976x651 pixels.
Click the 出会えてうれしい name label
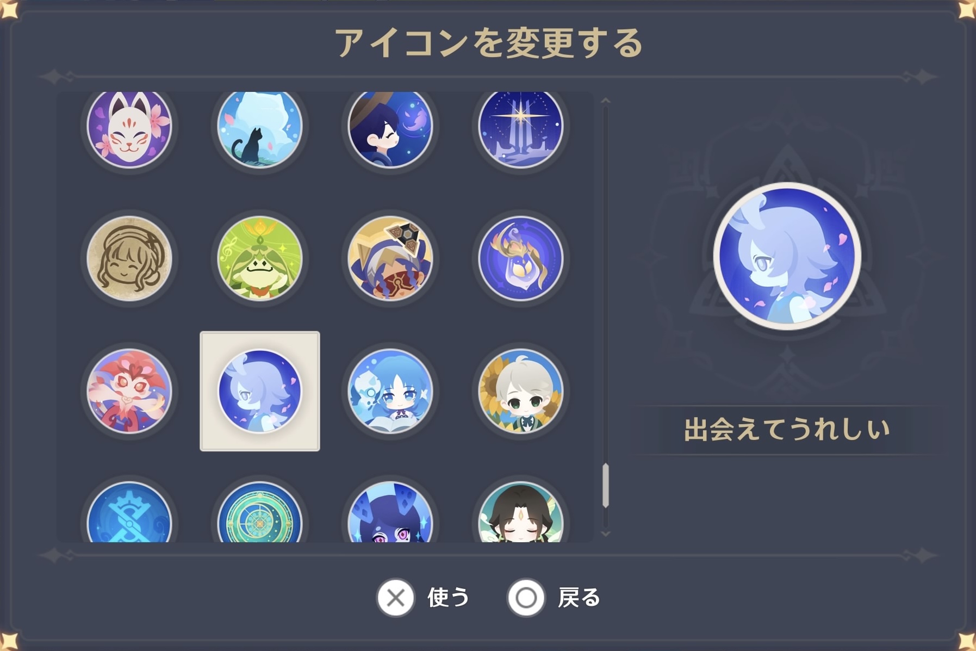coord(787,430)
